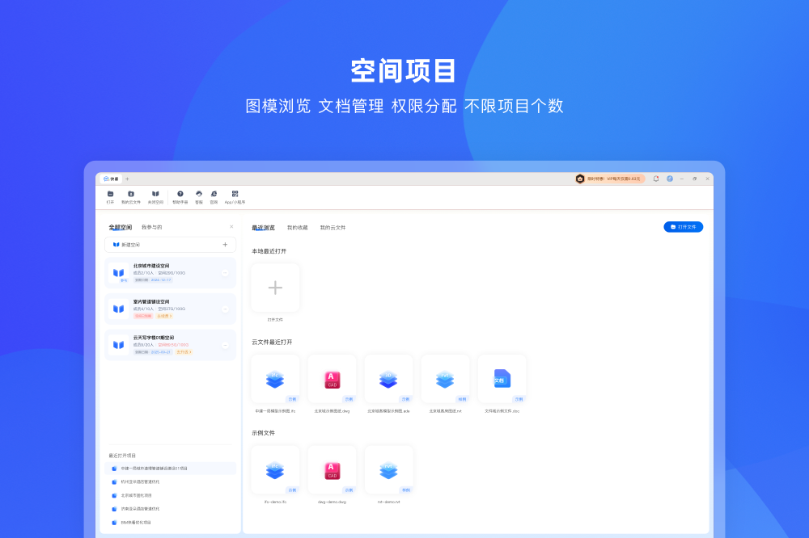The height and width of the screenshot is (538, 809).
Task: Open the ifc cloud file thumbnail
Action: coord(275,379)
